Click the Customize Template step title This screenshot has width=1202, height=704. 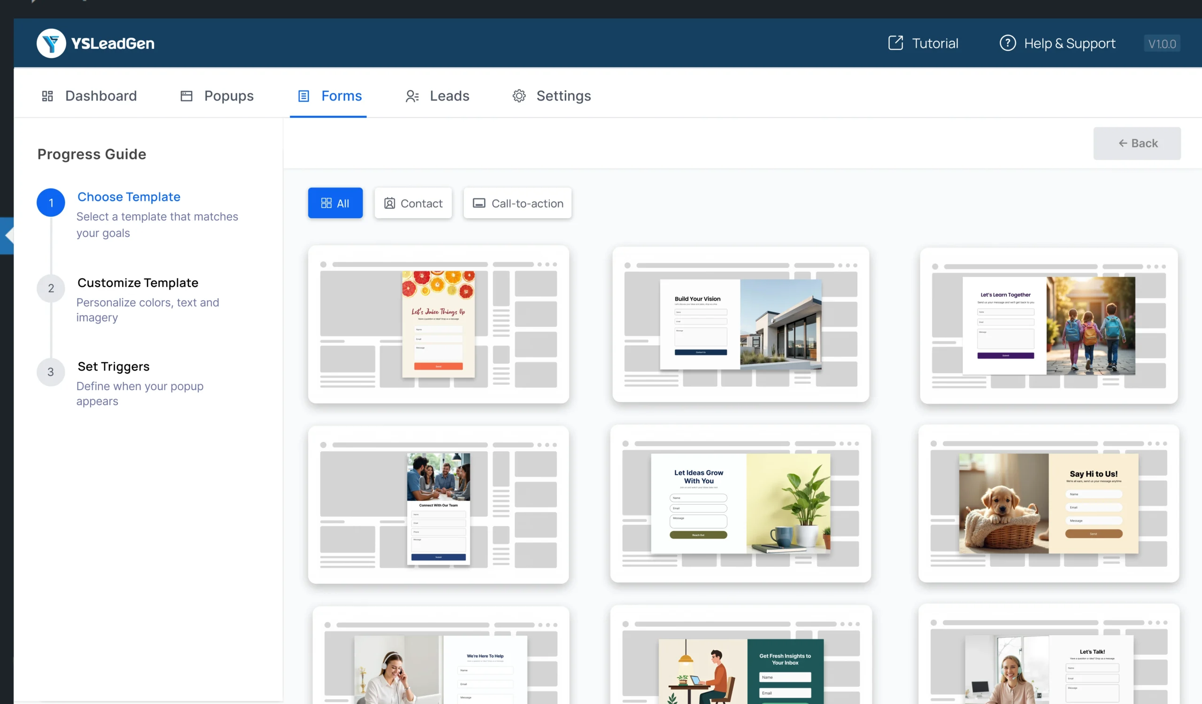[x=138, y=282]
